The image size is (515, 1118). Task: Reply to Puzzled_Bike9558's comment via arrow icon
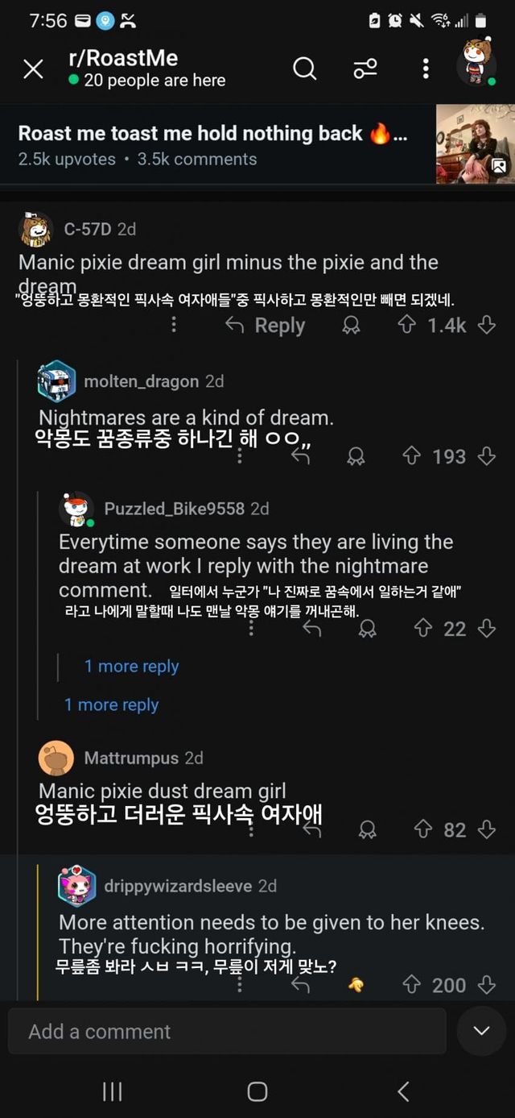311,629
